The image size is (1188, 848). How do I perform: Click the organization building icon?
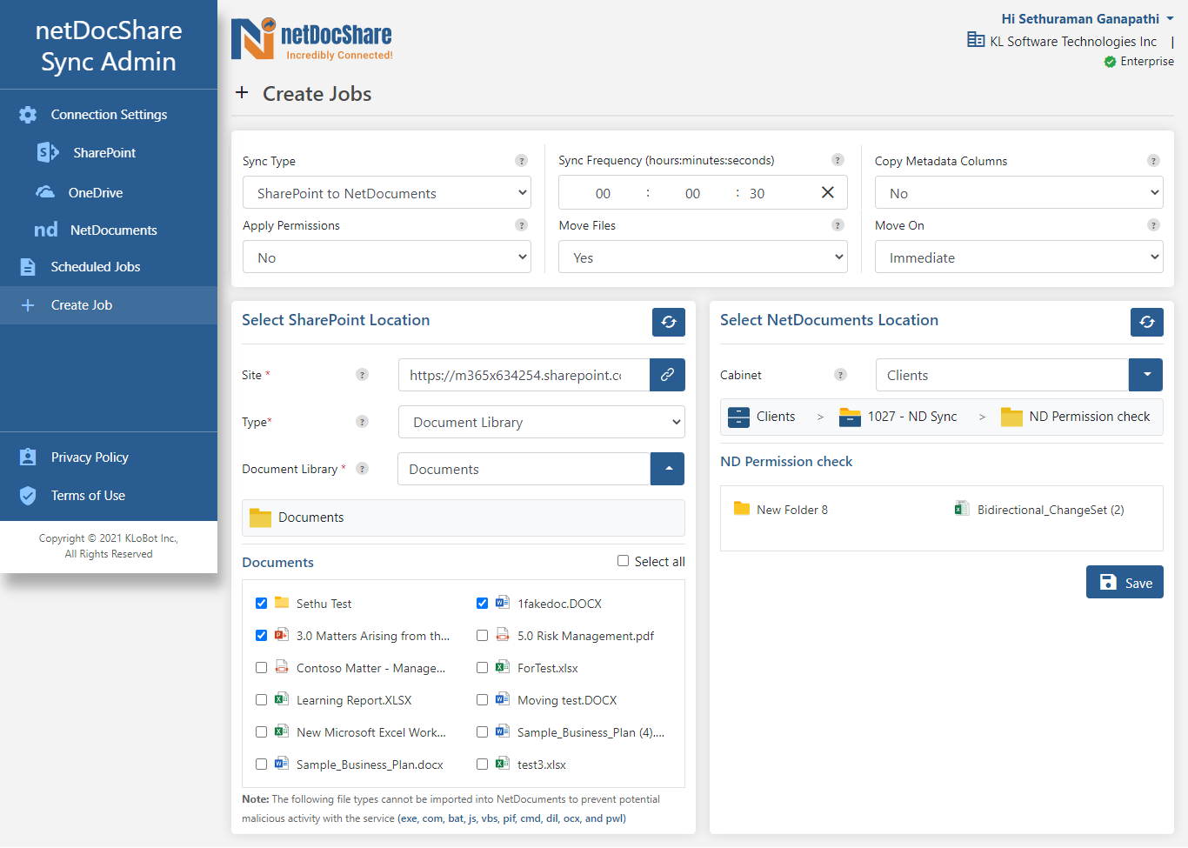(x=976, y=40)
